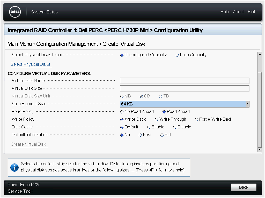This screenshot has width=265, height=198.
Task: Set Default Initialization to No
Action: 122,135
